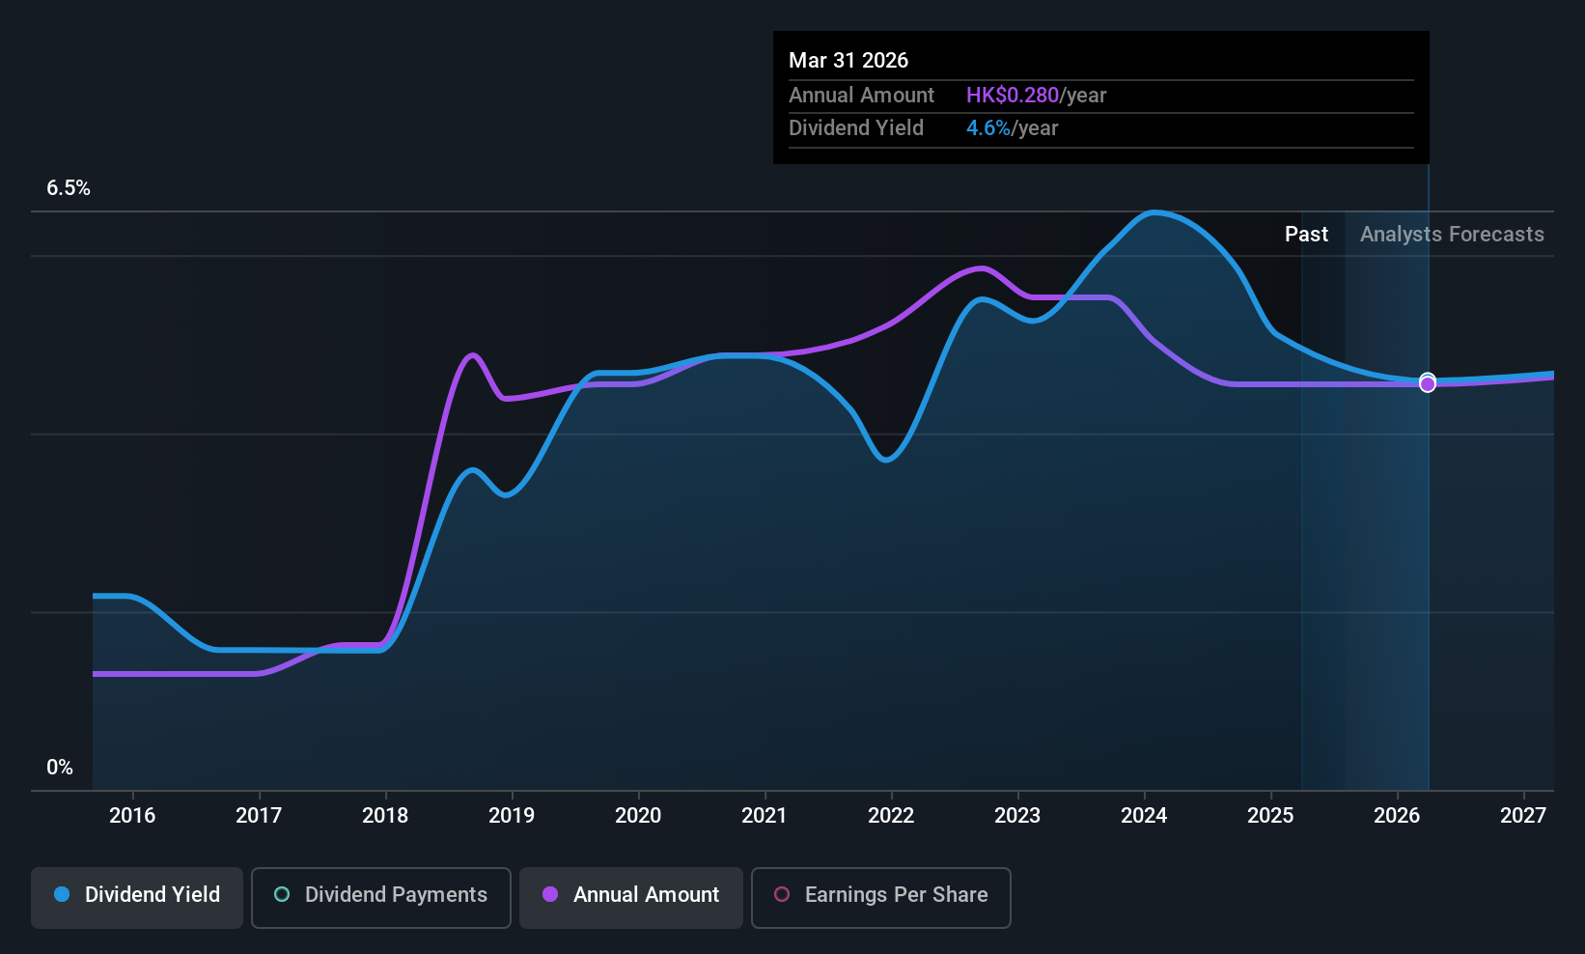Click the purple data point marker at 2026
The width and height of the screenshot is (1585, 954).
[x=1428, y=384]
